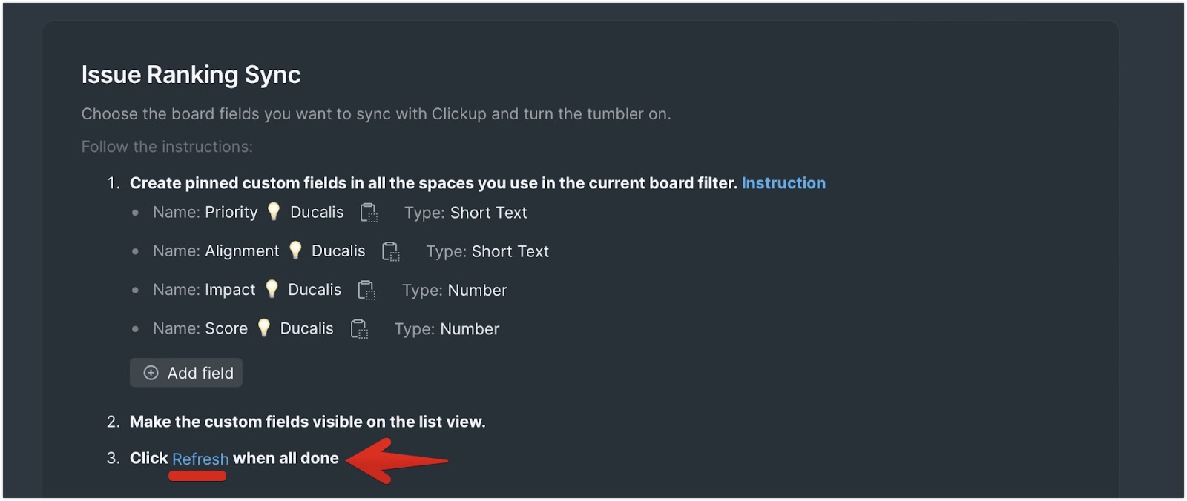The height and width of the screenshot is (501, 1187).
Task: Select the Score field name text
Action: [x=269, y=328]
